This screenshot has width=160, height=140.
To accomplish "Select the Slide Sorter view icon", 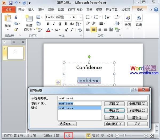I will point(93,136).
